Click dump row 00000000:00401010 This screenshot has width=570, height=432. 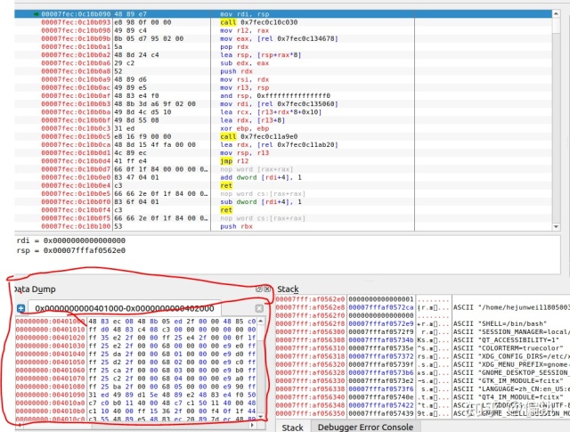click(135, 330)
